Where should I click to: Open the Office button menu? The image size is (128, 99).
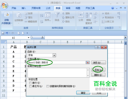tap(5, 6)
